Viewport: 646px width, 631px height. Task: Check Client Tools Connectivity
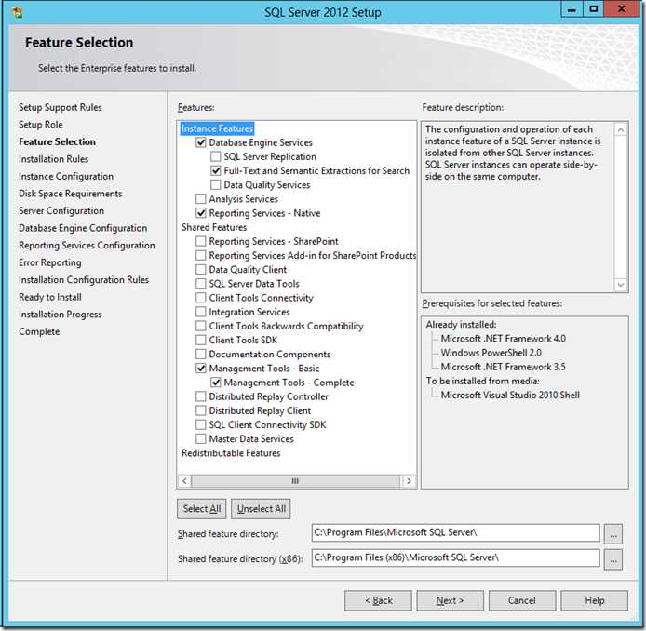pyautogui.click(x=201, y=298)
